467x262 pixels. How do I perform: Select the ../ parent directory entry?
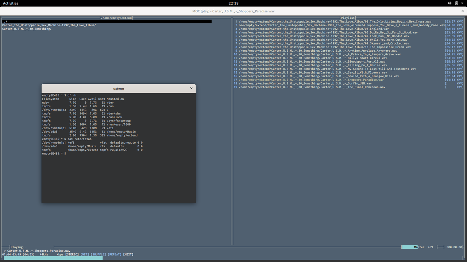[107, 21]
